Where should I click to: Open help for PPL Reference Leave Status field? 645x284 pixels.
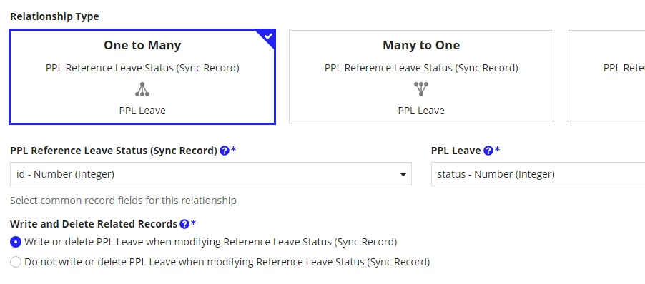[x=225, y=151]
